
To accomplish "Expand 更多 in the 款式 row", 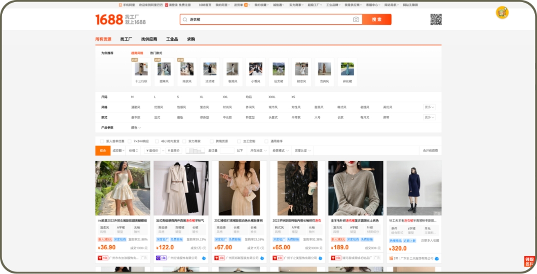I will [430, 117].
